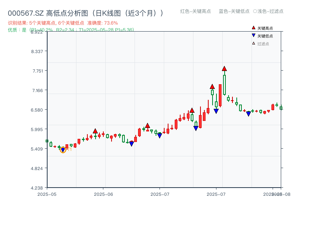Click the first red key-high triangle in early June
Viewport: 312px width, 234px height.
click(95, 131)
